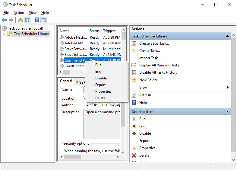Toggle the console tree with the toolbar button
The width and height of the screenshot is (237, 170).
pyautogui.click(x=28, y=20)
